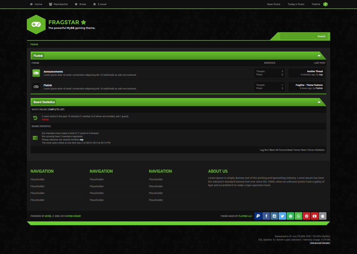Open Advanced Details debug link
357x254 pixels.
320,243
